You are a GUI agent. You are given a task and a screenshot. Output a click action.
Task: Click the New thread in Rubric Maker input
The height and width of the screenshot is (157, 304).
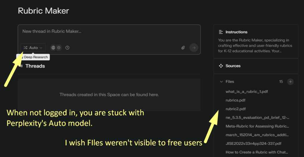tap(109, 32)
